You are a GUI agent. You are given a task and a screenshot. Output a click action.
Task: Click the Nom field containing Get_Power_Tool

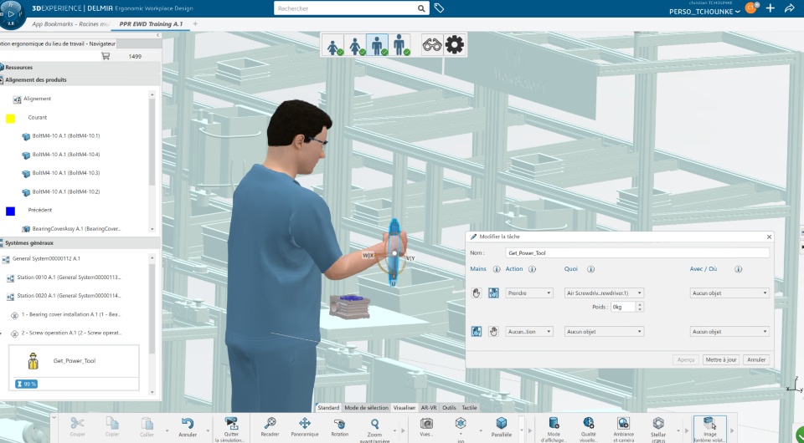pos(636,252)
